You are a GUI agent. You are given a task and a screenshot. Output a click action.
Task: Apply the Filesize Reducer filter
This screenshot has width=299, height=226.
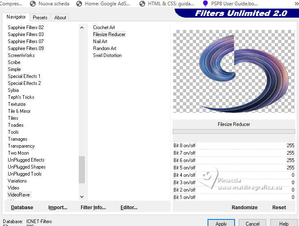pos(221,223)
